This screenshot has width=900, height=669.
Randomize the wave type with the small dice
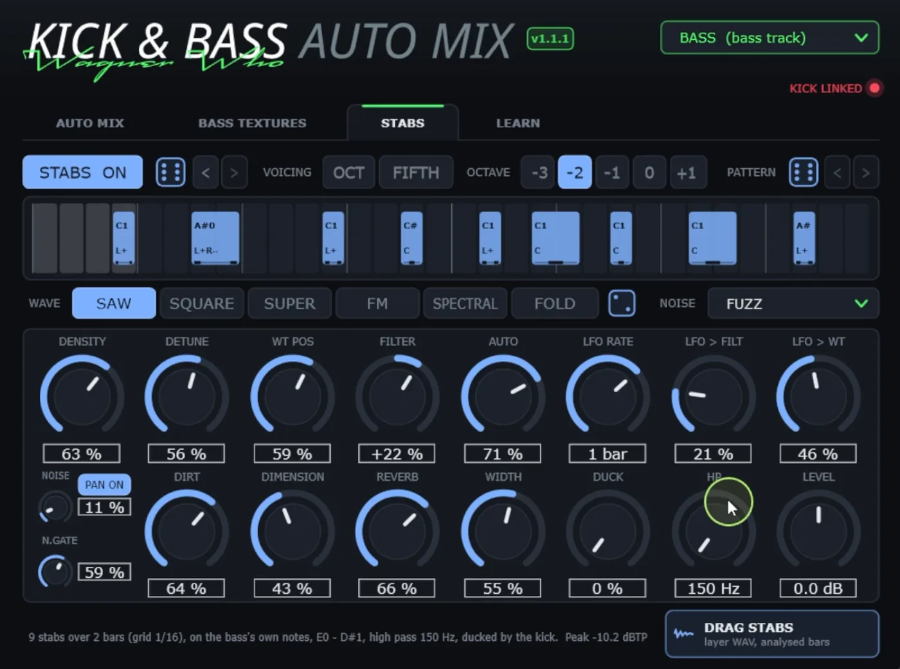pyautogui.click(x=622, y=303)
